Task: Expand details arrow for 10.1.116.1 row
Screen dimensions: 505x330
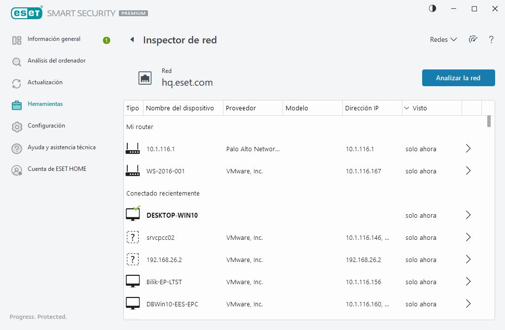Action: click(469, 149)
